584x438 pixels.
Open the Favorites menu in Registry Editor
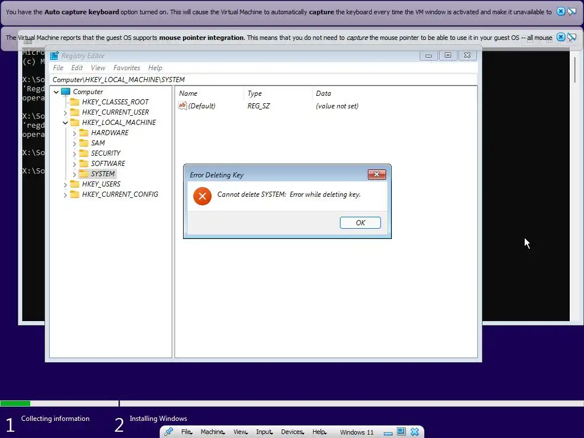pyautogui.click(x=127, y=68)
